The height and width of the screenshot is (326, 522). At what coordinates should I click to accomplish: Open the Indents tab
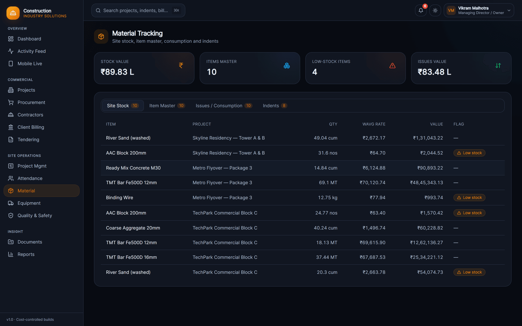click(x=275, y=106)
